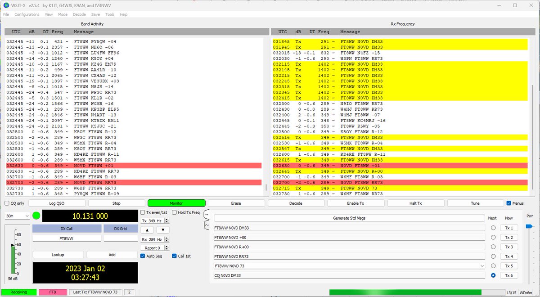Select Next radio button for Tx 5

tap(493, 265)
